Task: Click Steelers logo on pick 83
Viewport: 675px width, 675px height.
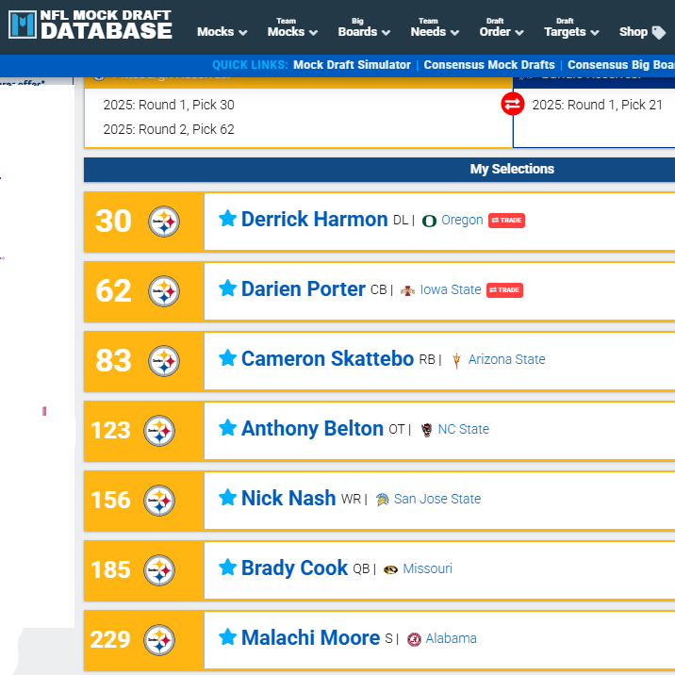Action: (x=164, y=361)
